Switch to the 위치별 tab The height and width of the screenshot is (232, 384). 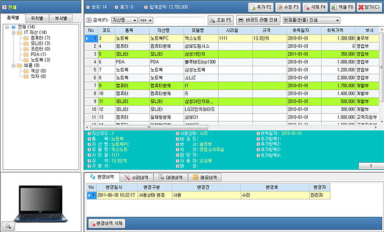[x=37, y=19]
